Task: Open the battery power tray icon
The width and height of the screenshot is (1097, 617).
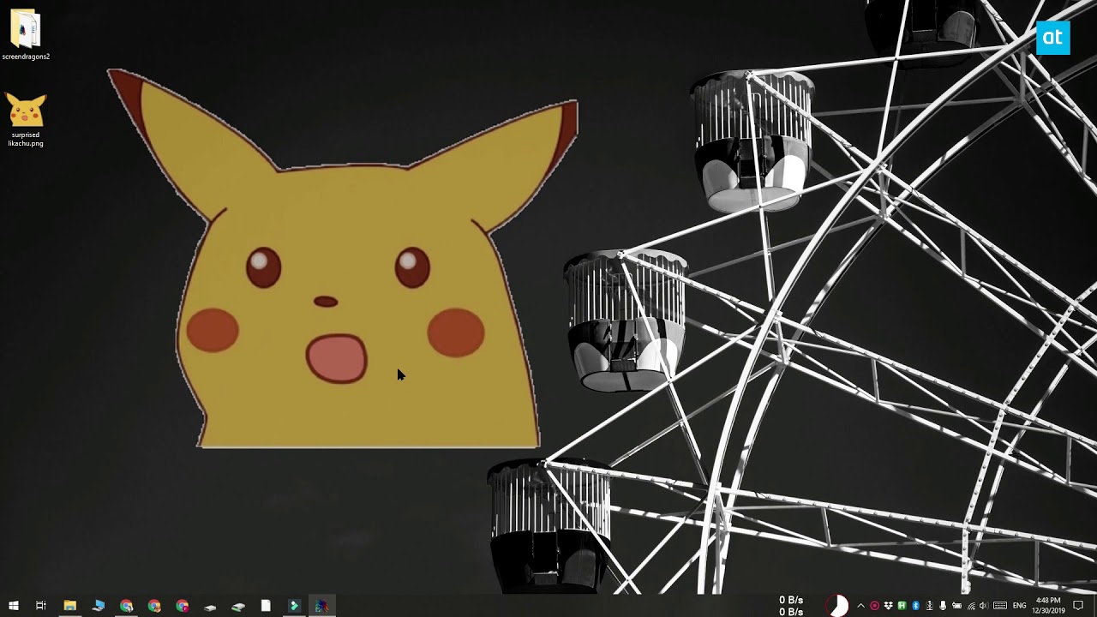Action: click(957, 606)
